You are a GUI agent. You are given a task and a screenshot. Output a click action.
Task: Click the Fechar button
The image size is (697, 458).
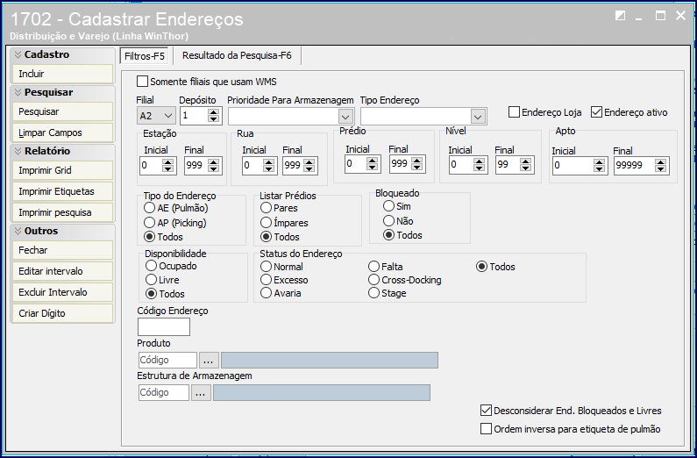coord(62,250)
